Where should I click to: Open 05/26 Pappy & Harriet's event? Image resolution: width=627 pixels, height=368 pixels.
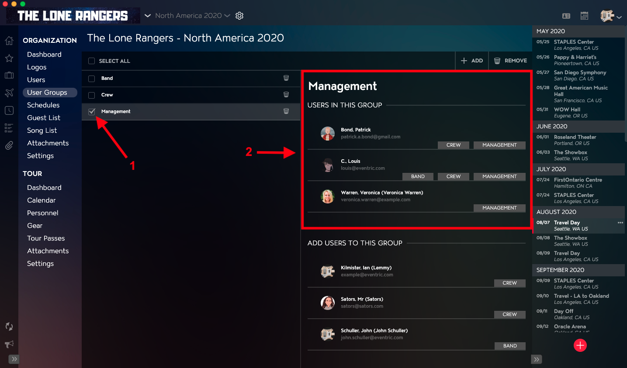[579, 60]
